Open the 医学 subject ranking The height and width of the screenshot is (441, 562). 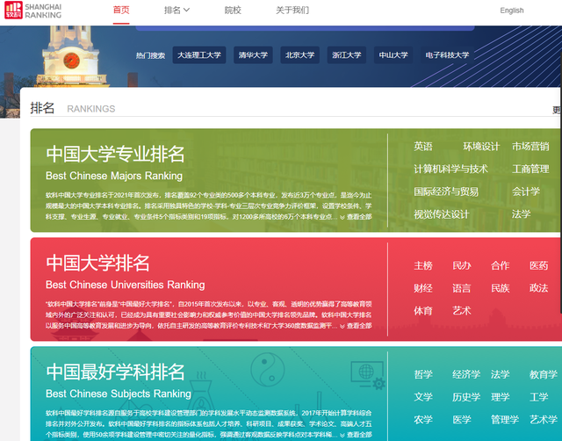coord(462,420)
